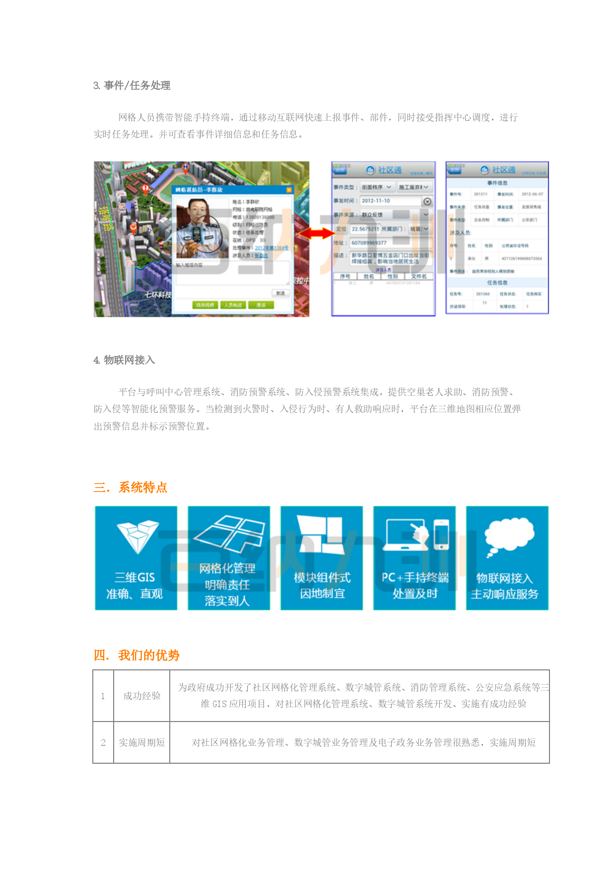Click the 2012-11-10 date field
This screenshot has width=616, height=871.
(x=390, y=201)
